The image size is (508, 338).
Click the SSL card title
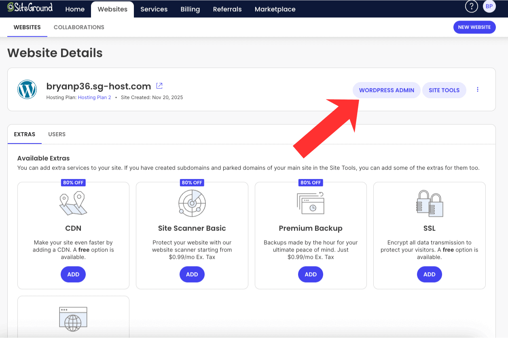[x=430, y=228]
